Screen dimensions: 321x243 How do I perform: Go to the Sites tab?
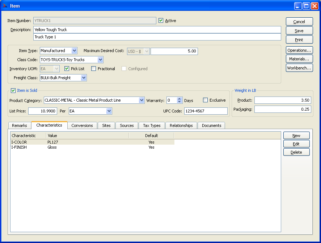pos(106,125)
